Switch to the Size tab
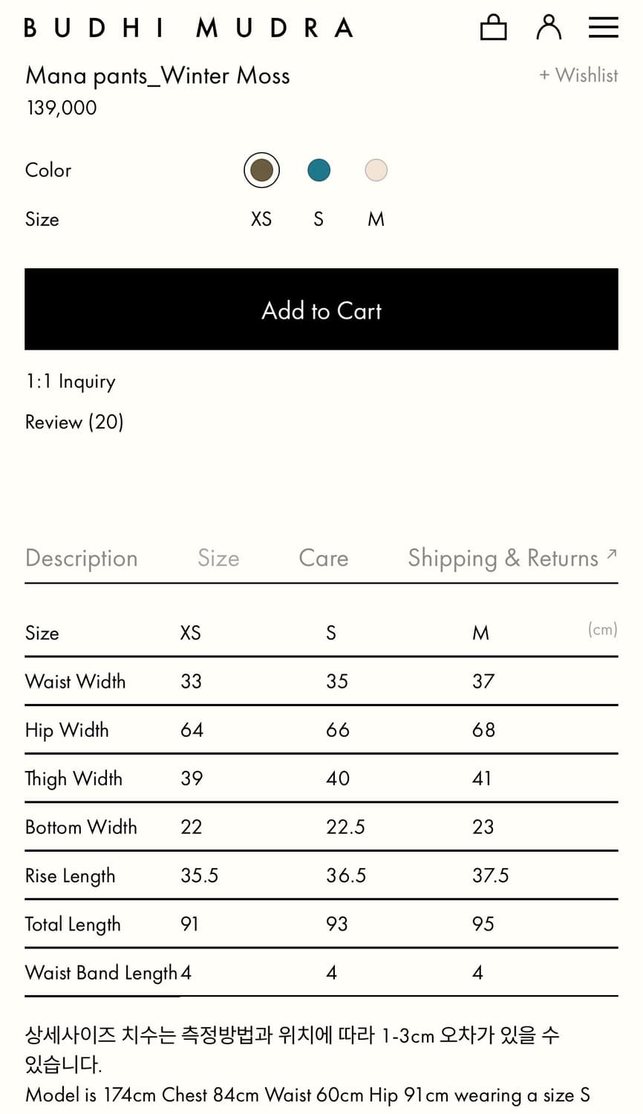 click(218, 558)
